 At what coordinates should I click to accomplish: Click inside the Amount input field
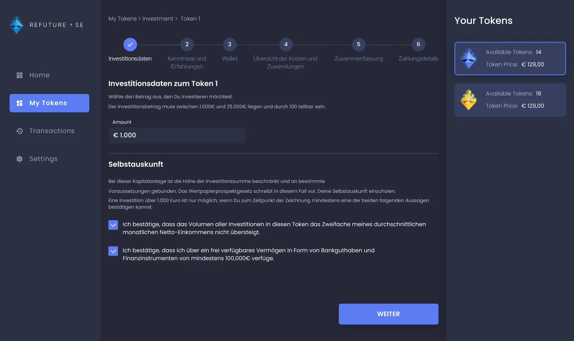177,135
